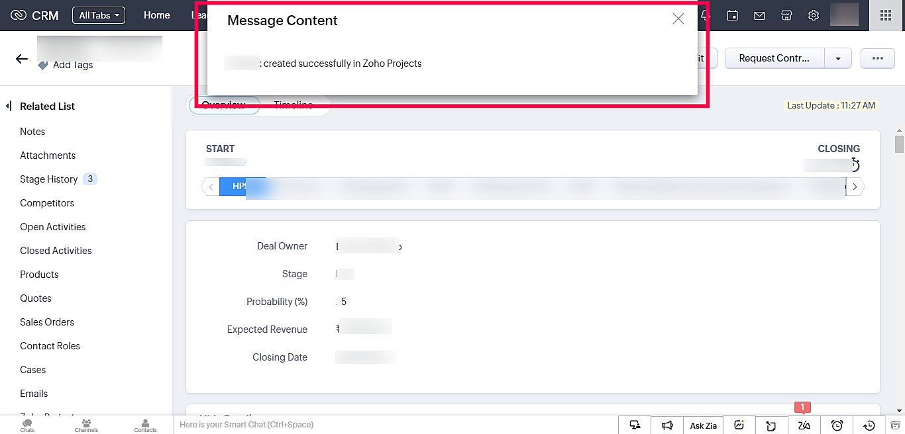Click the user profile avatar
The image size is (905, 434).
tap(844, 15)
